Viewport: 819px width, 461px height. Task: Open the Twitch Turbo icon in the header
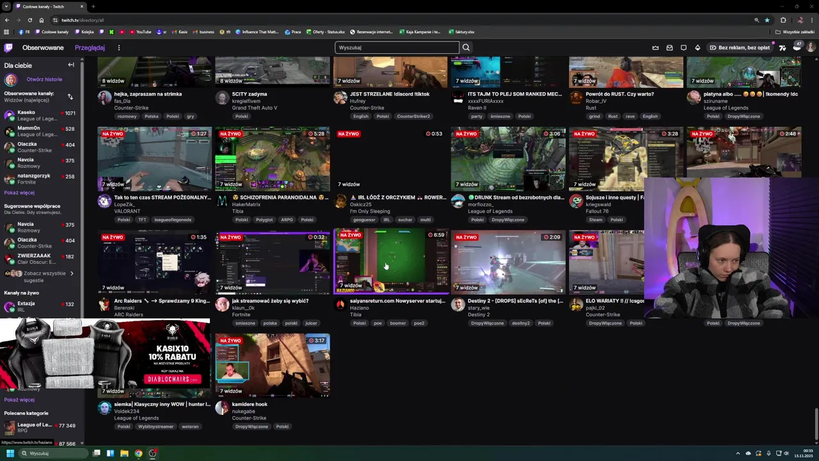click(782, 47)
